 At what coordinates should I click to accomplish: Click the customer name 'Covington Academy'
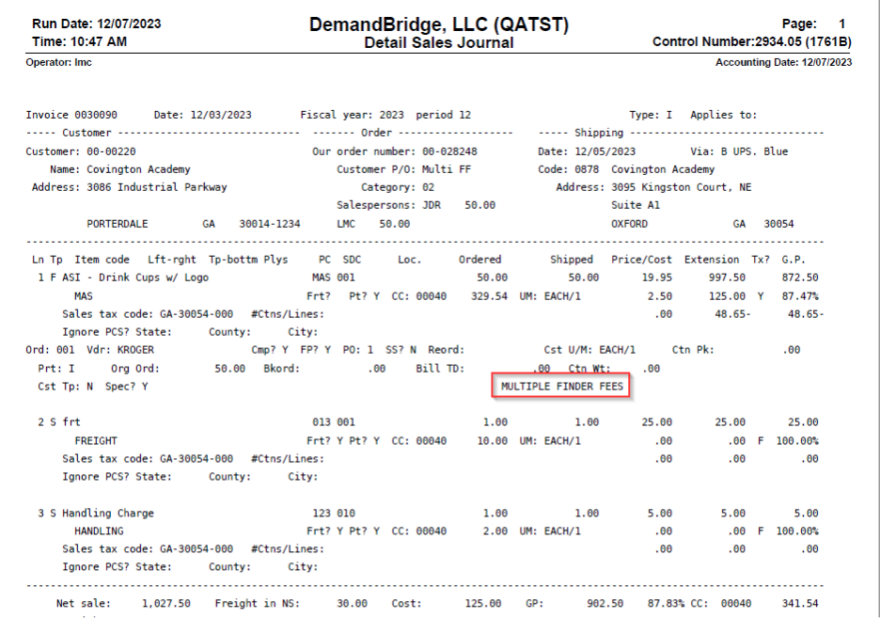(138, 169)
